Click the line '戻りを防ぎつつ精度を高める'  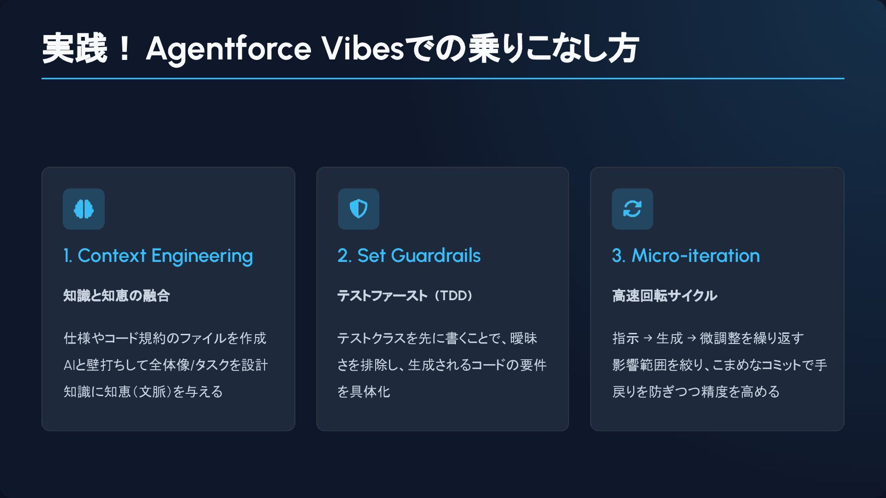point(696,391)
